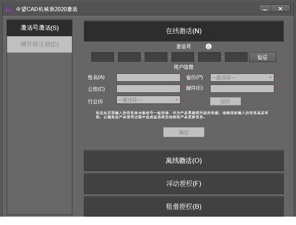Click the 验证 button

[262, 57]
